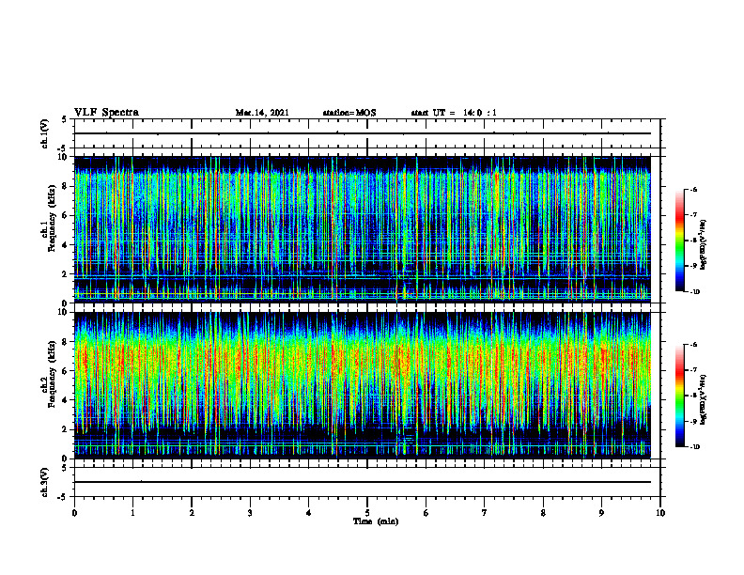The width and height of the screenshot is (744, 575).
Task: Click the time axis tick label 0
Action: click(74, 513)
